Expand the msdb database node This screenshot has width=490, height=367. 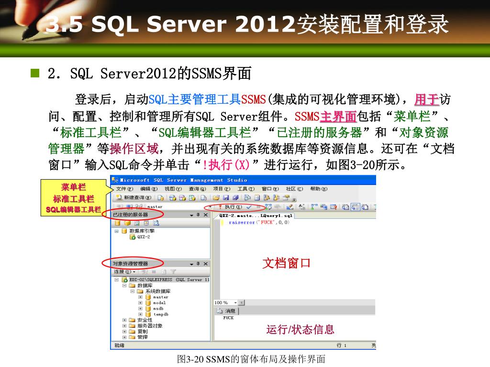(140, 308)
